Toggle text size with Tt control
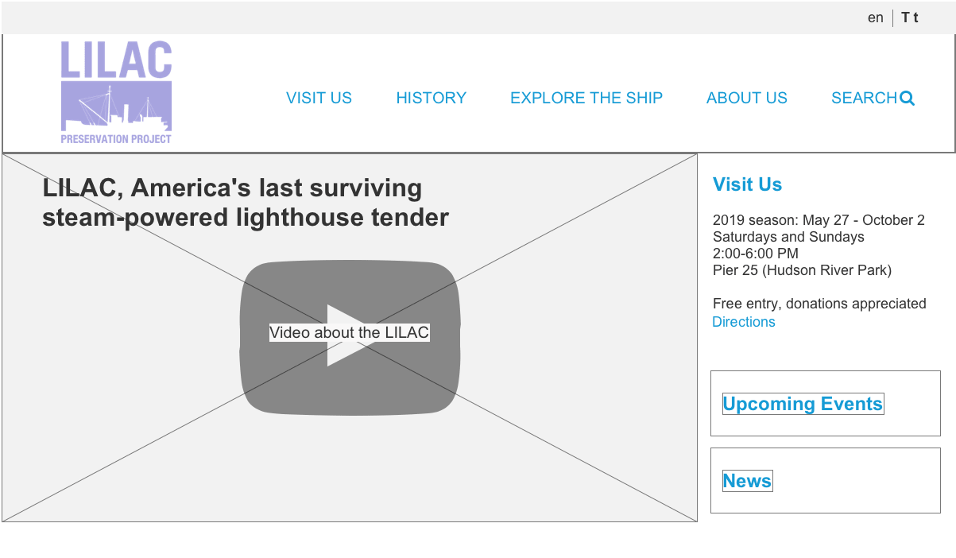 (x=910, y=17)
